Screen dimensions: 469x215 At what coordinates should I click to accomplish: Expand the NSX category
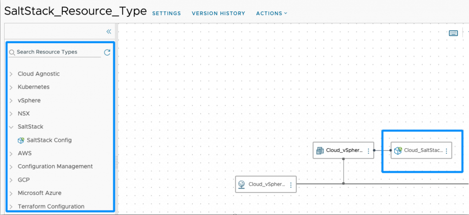pyautogui.click(x=11, y=114)
